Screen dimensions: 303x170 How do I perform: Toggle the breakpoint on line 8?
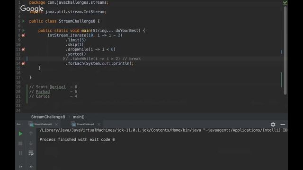(x=23, y=35)
